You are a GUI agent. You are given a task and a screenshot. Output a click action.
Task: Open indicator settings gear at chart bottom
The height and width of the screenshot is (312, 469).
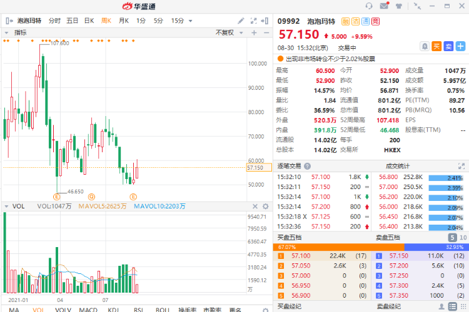pos(265,310)
